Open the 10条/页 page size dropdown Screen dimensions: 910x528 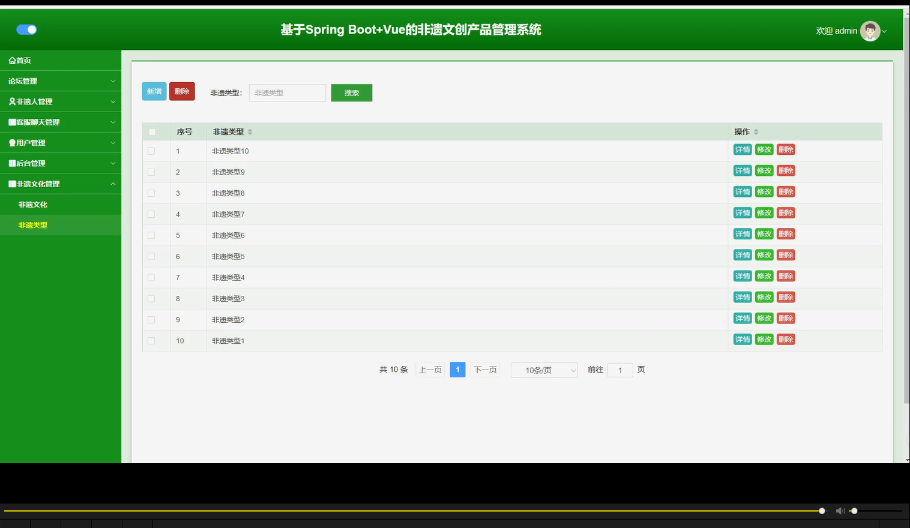[543, 370]
